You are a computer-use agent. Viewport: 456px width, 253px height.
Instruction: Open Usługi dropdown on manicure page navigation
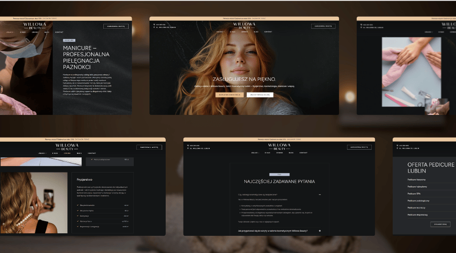click(9, 32)
